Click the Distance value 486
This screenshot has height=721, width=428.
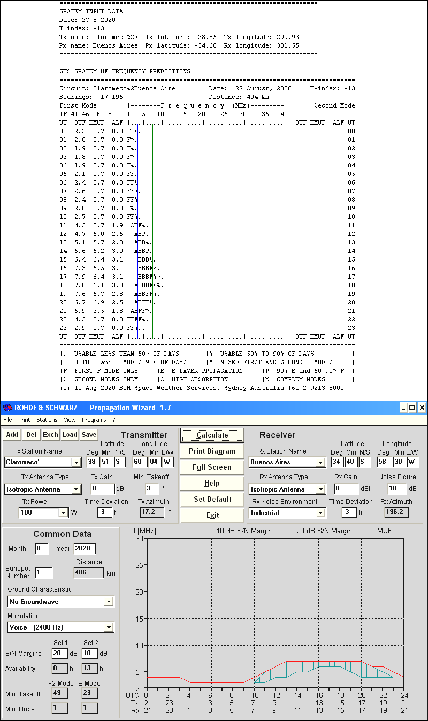click(x=89, y=573)
